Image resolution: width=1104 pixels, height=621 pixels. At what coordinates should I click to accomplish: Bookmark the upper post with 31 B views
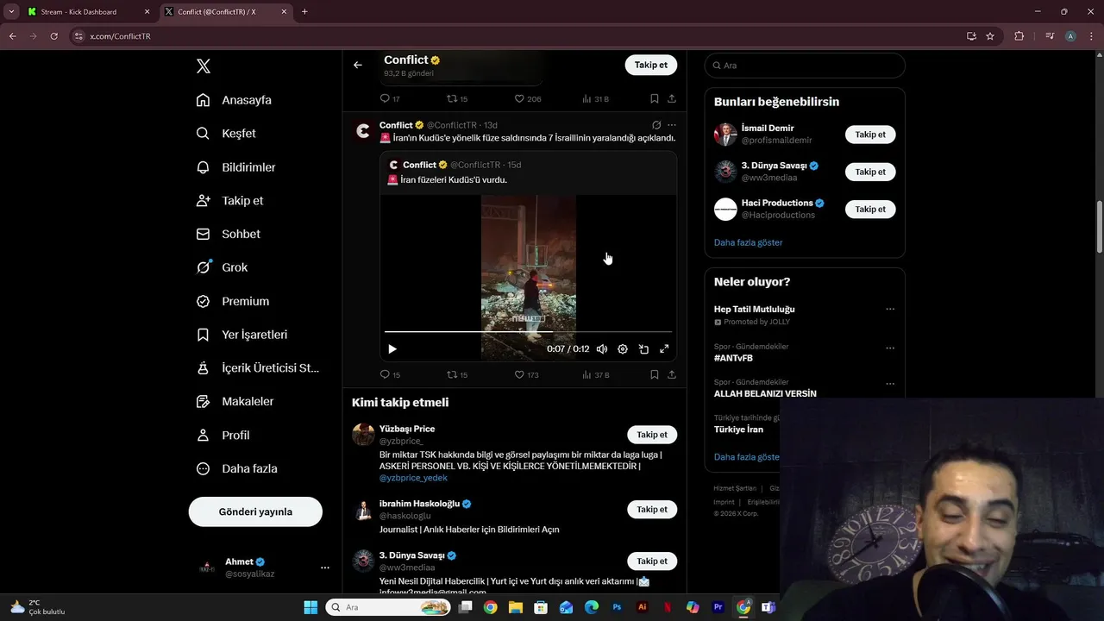tap(655, 99)
